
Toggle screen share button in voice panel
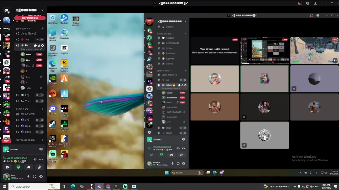[x=18, y=167]
